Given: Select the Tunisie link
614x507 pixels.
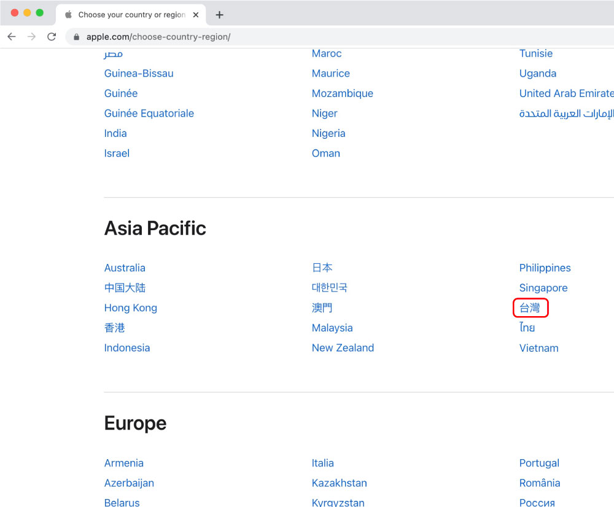Looking at the screenshot, I should (535, 53).
